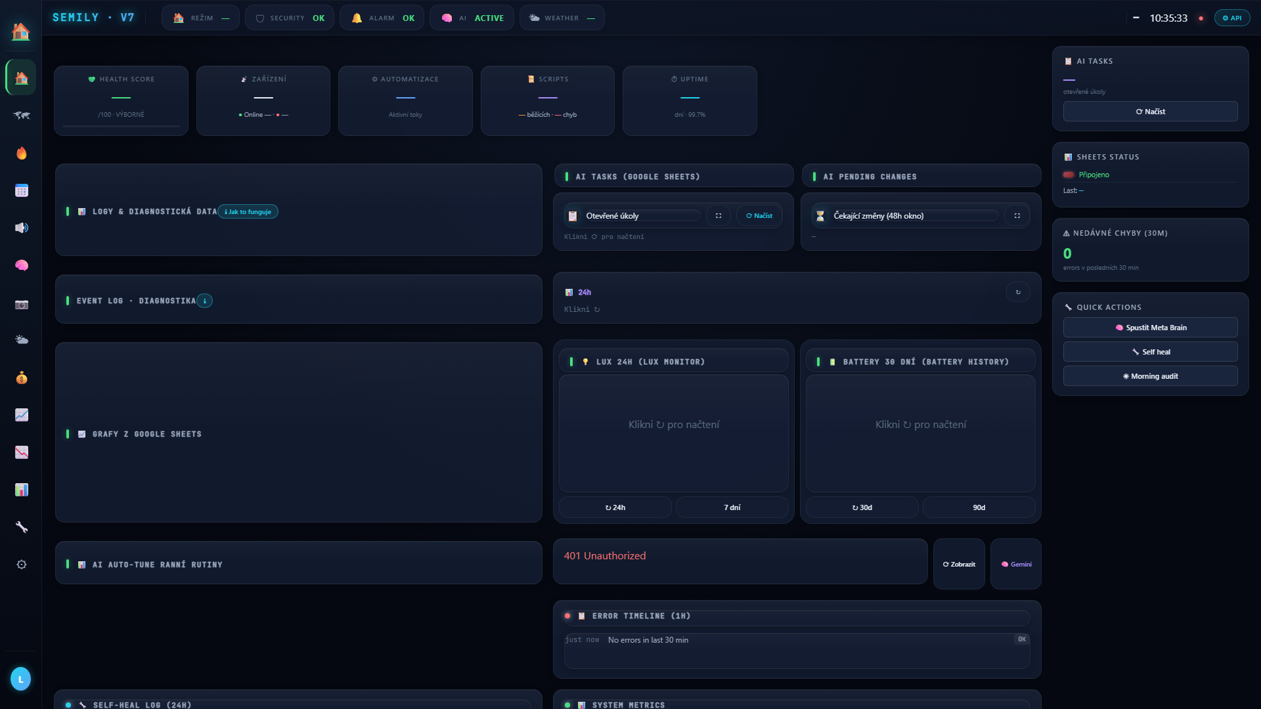The width and height of the screenshot is (1261, 709).
Task: Open the wrench tools sidebar icon
Action: point(21,527)
